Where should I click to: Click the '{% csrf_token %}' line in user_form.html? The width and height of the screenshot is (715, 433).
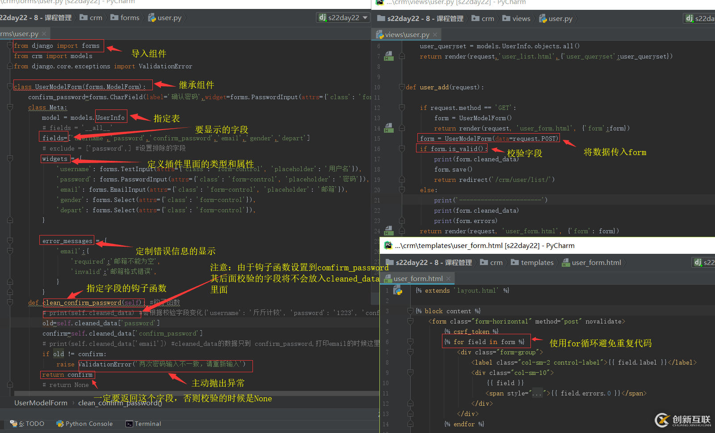coord(471,332)
